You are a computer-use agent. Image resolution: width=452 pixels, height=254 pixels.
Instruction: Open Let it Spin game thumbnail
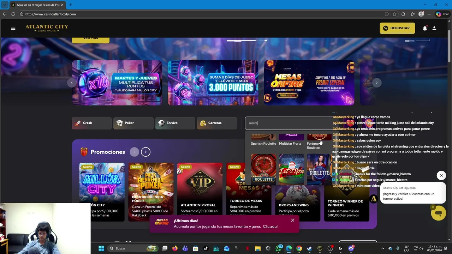[x=291, y=169]
